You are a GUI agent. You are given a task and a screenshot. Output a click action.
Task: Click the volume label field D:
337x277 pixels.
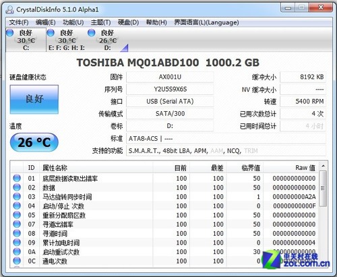point(170,126)
